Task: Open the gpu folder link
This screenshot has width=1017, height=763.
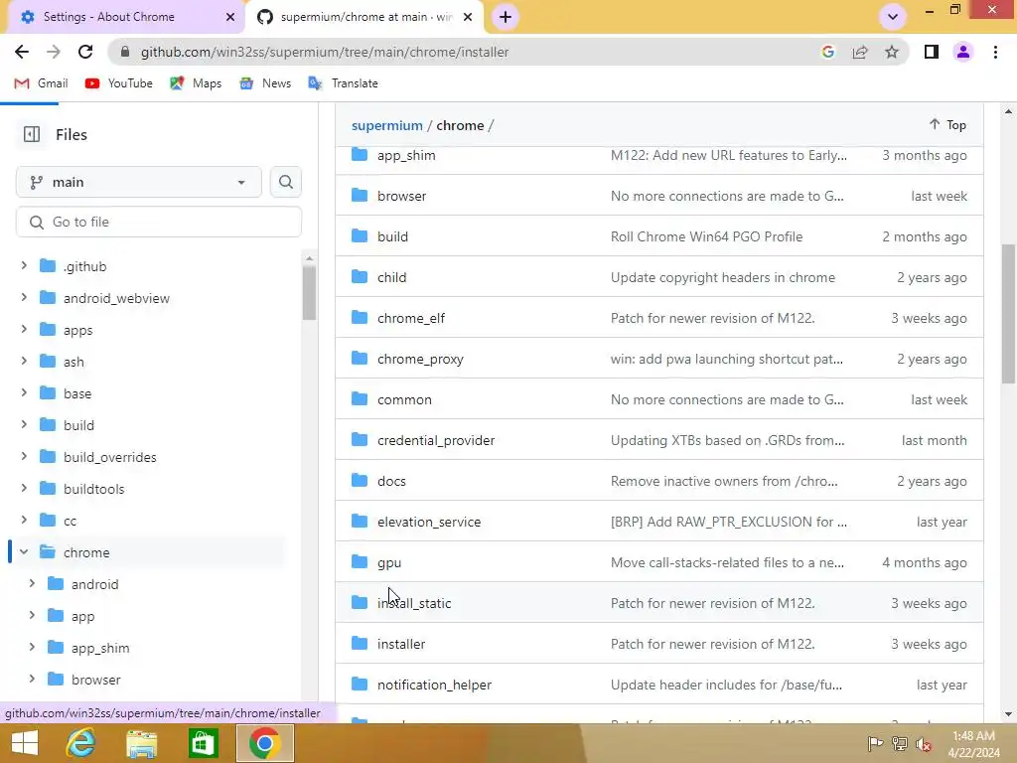Action: tap(389, 562)
